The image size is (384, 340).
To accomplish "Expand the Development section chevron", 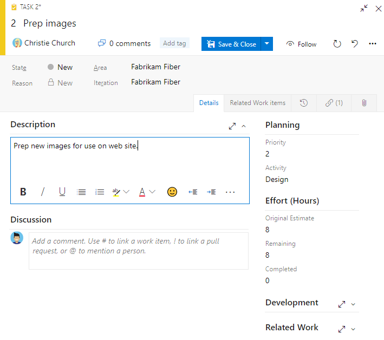I will tap(353, 304).
